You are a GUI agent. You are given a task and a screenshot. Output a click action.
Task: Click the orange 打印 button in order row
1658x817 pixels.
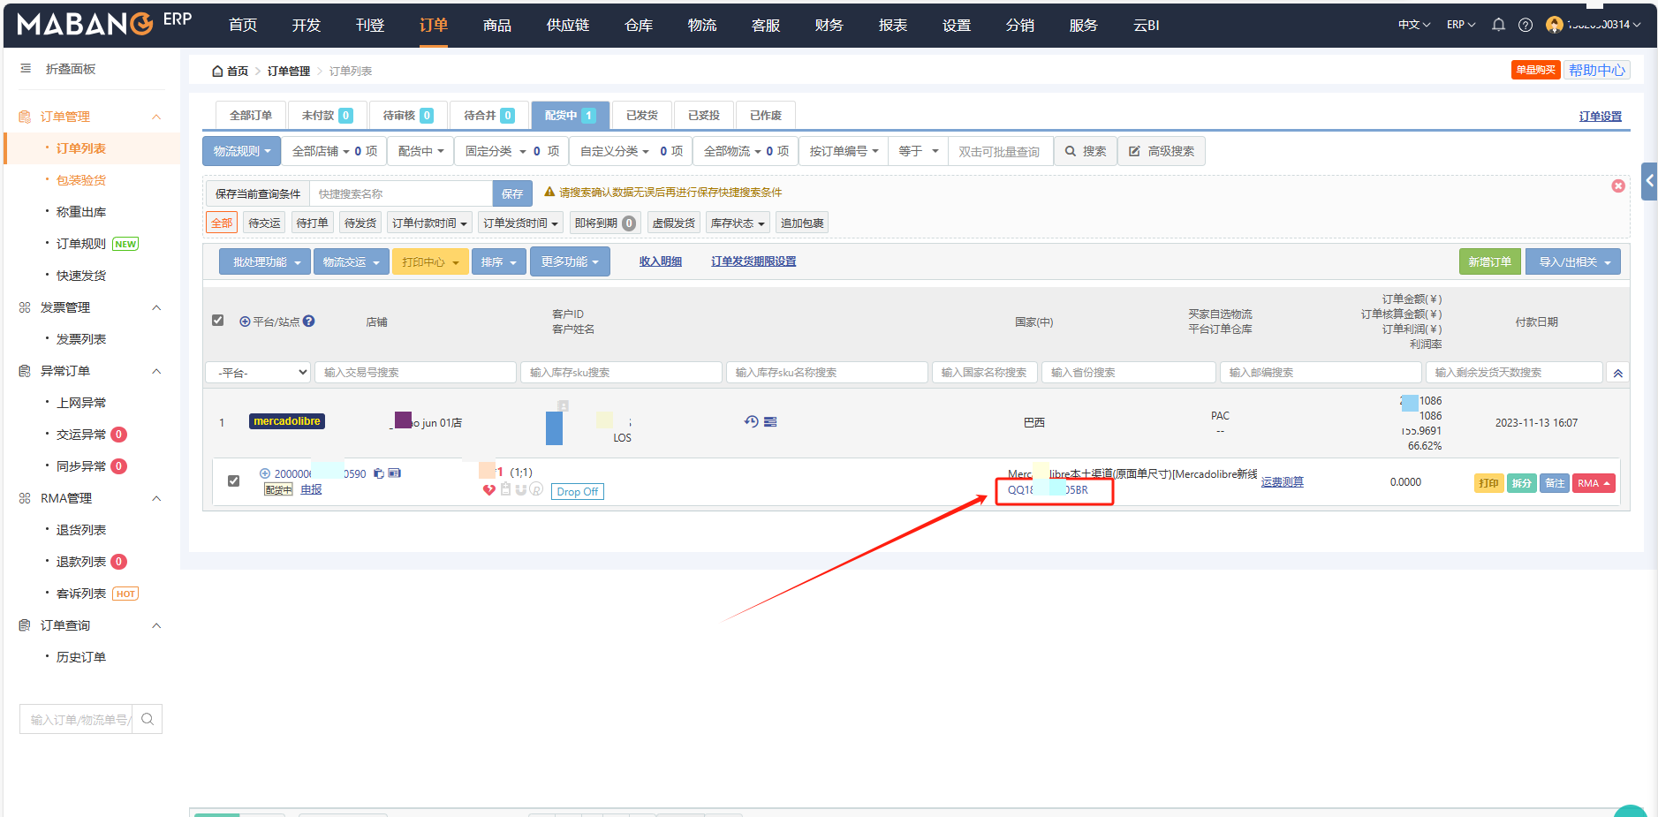1489,483
